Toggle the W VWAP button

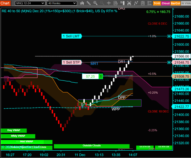(186, 3)
